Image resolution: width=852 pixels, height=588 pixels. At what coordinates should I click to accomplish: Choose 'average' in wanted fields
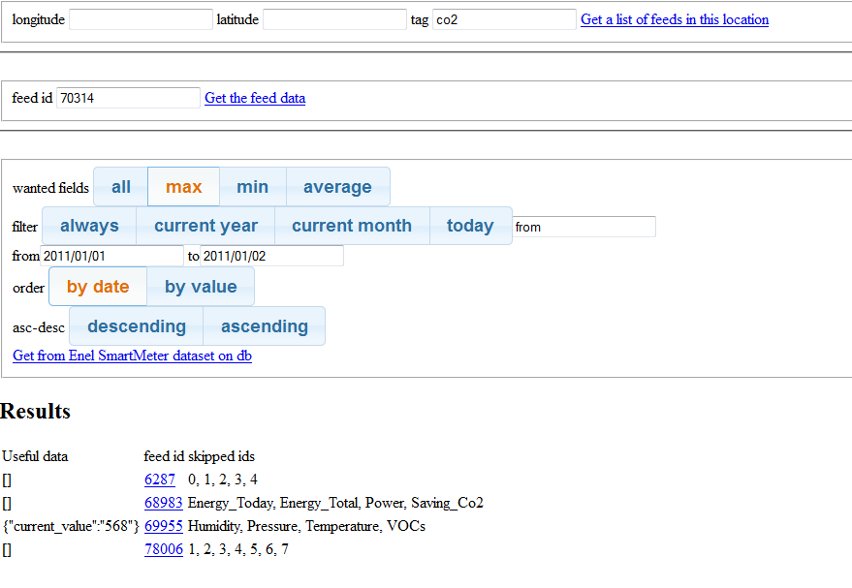click(337, 187)
